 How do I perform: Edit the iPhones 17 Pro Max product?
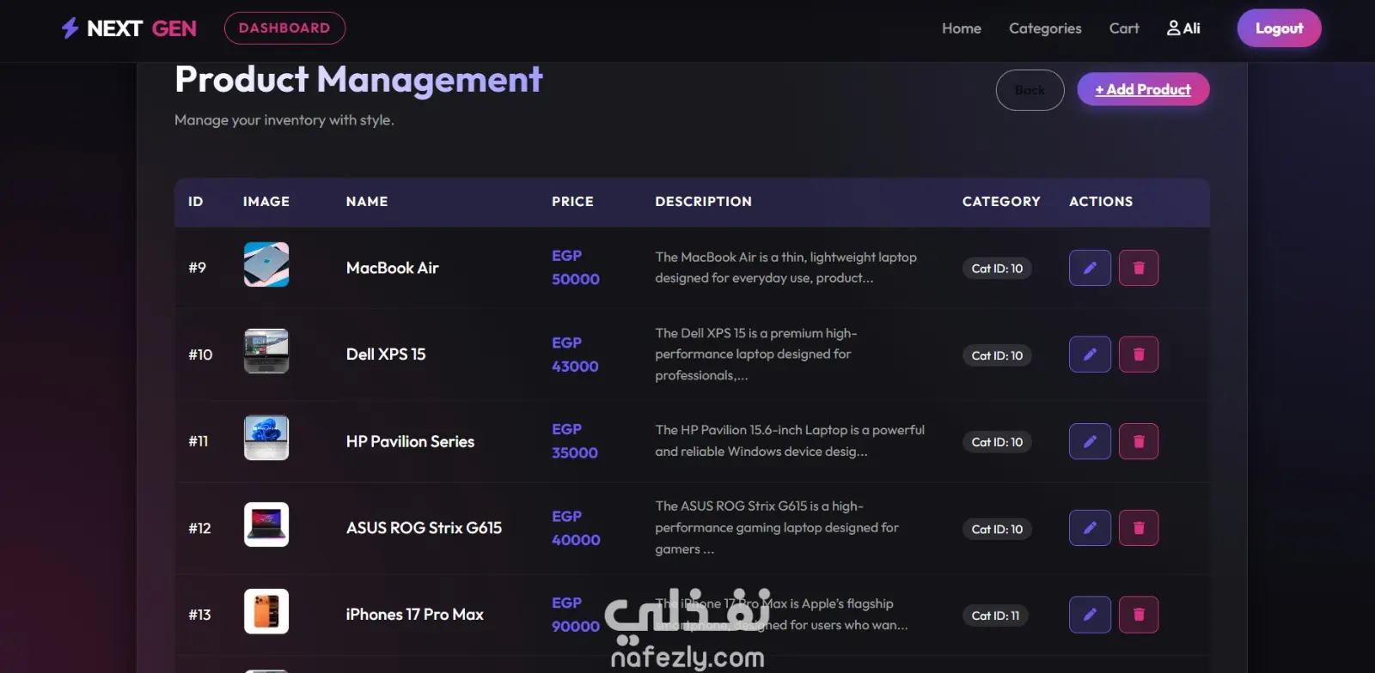tap(1090, 615)
